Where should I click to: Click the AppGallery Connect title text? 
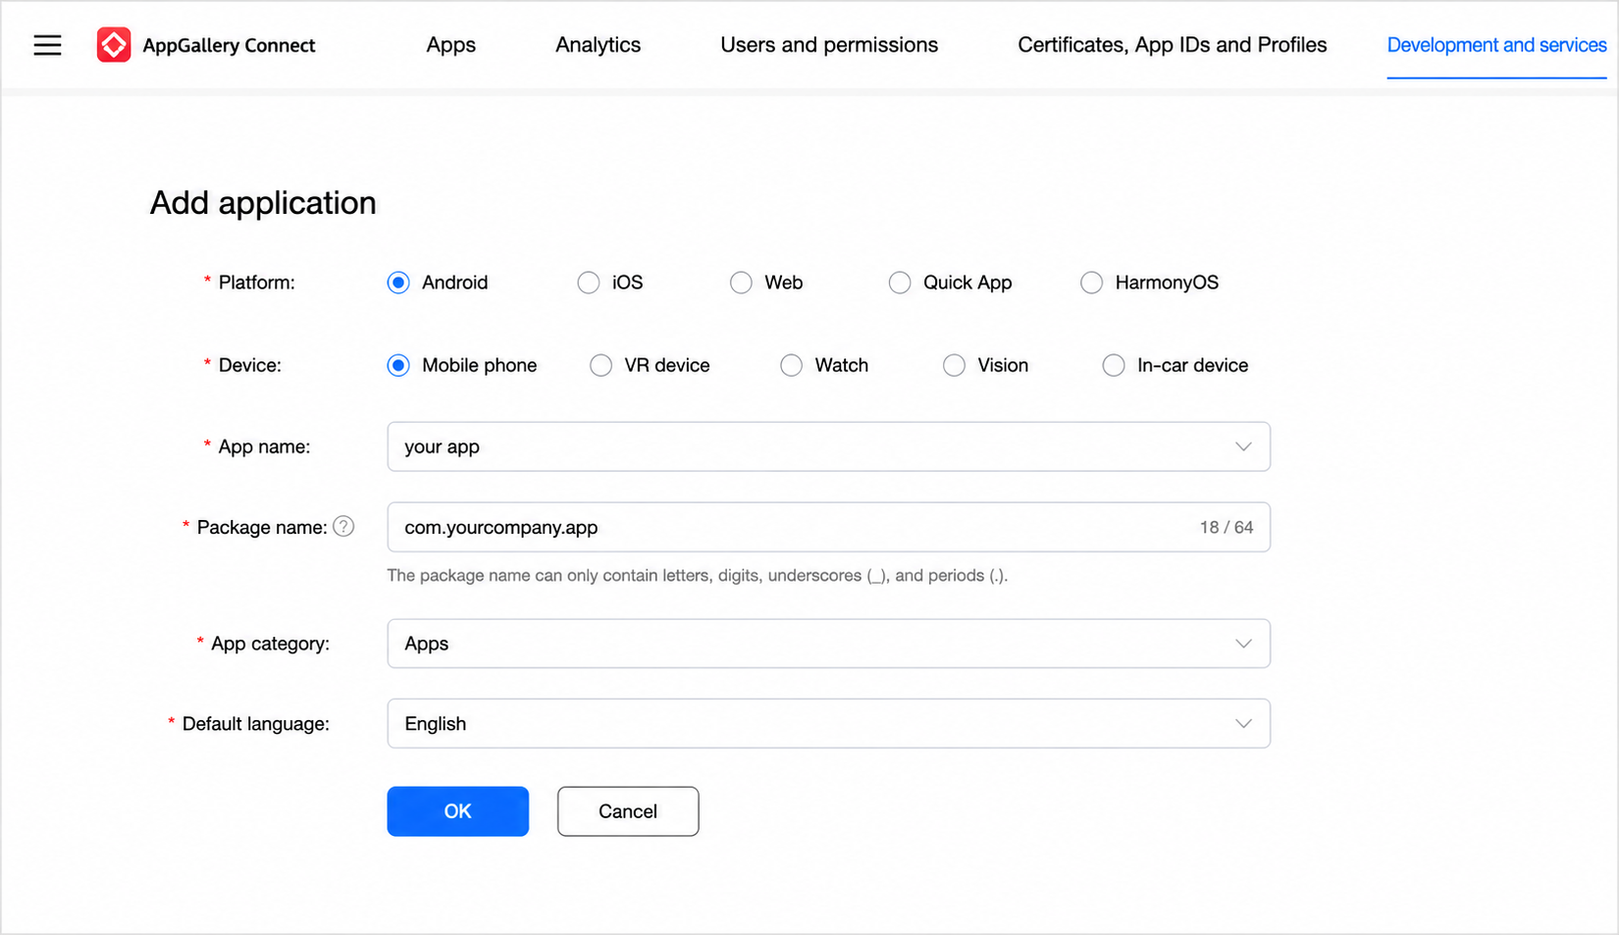[229, 46]
